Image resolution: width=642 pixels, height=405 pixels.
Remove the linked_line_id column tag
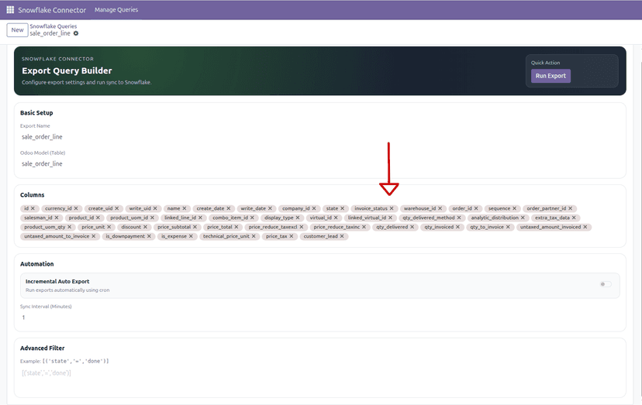click(200, 218)
